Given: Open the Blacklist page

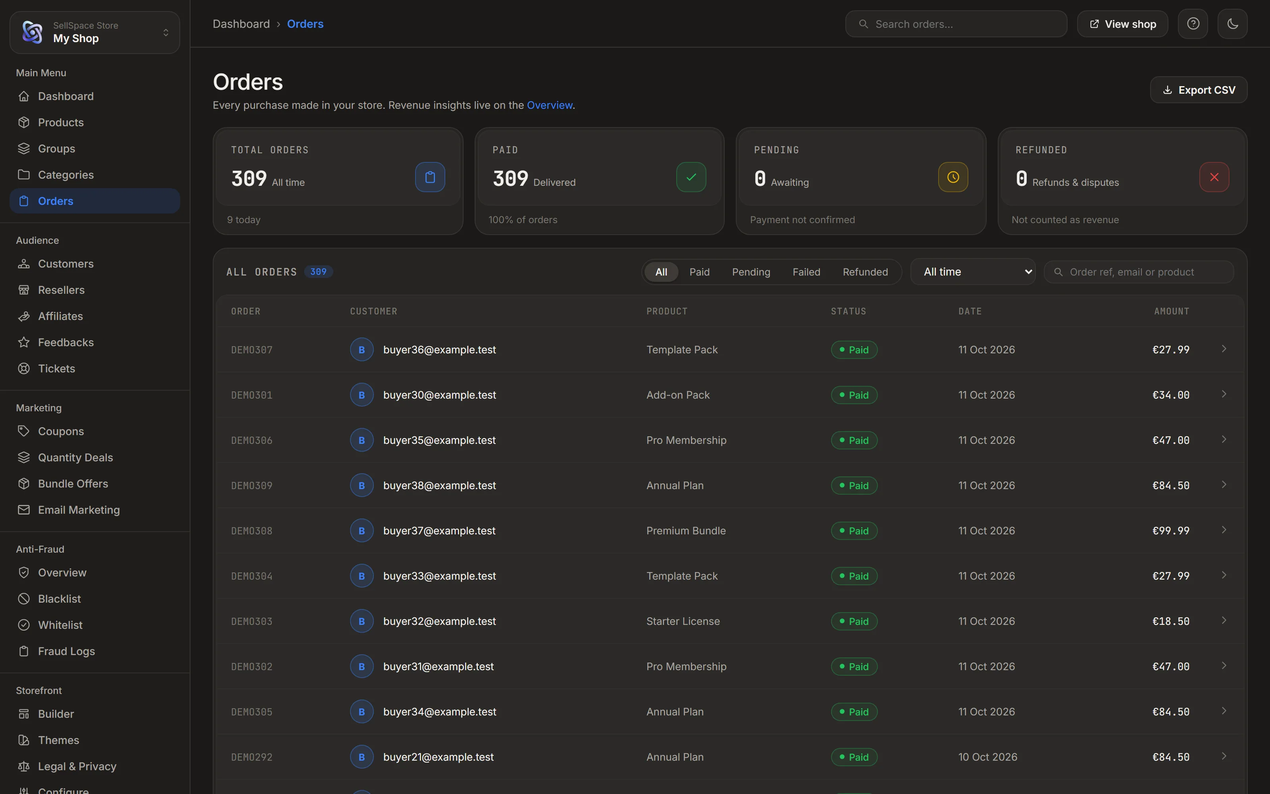Looking at the screenshot, I should click(x=94, y=599).
